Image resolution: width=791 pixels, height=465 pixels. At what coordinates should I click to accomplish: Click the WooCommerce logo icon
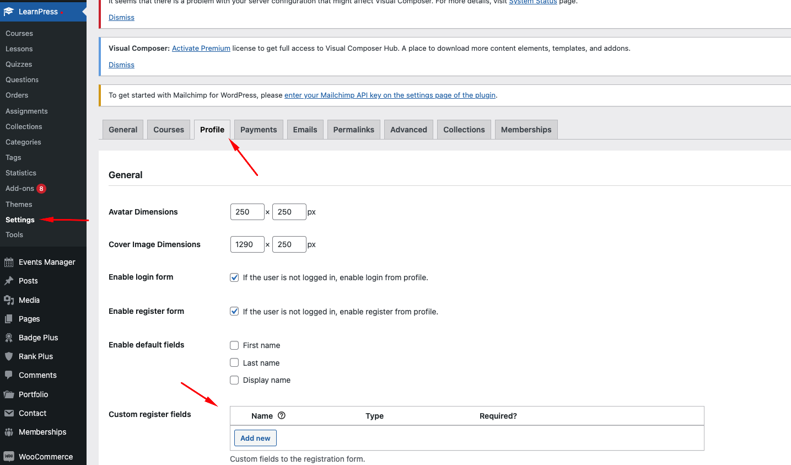[9, 457]
